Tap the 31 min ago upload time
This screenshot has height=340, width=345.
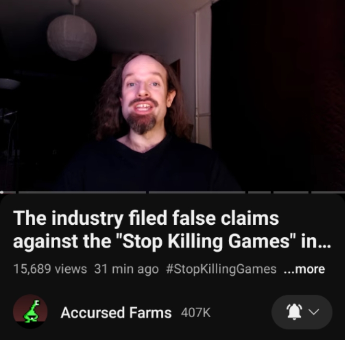[x=126, y=269]
